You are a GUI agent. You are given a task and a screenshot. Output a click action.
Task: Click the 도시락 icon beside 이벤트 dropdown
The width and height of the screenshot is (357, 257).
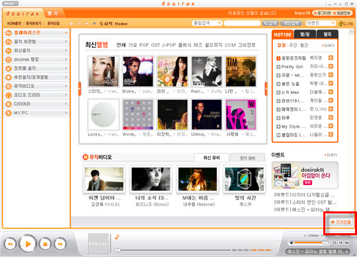click(345, 23)
